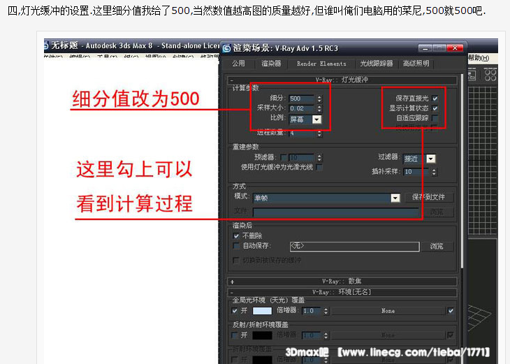The height and width of the screenshot is (364, 510).
Task: Click the four-circles icon in 3ds Max panel
Action: [x=490, y=75]
